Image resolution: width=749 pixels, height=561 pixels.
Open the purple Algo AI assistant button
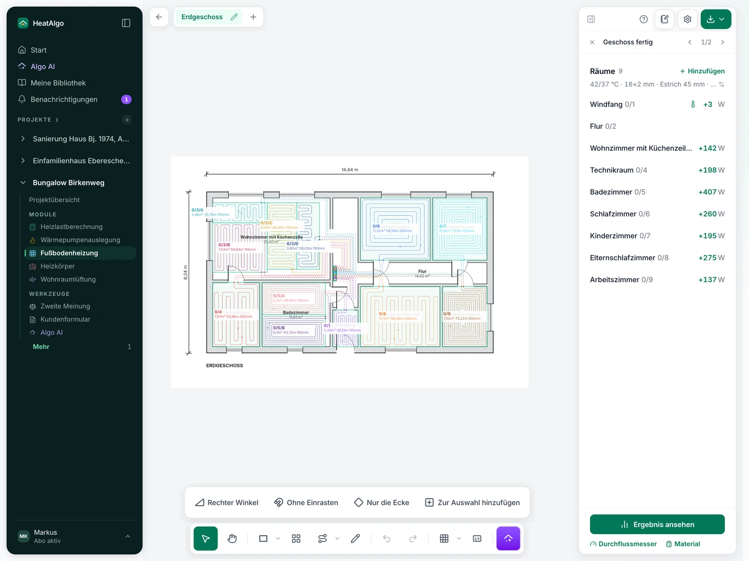[508, 539]
